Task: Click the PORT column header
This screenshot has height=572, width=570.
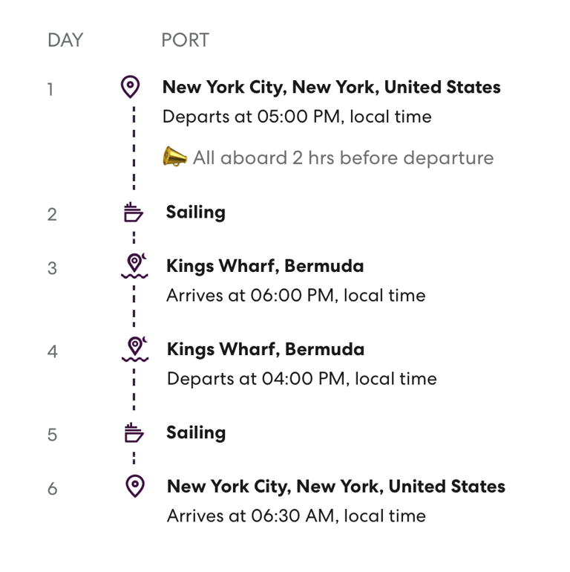Action: (x=186, y=40)
